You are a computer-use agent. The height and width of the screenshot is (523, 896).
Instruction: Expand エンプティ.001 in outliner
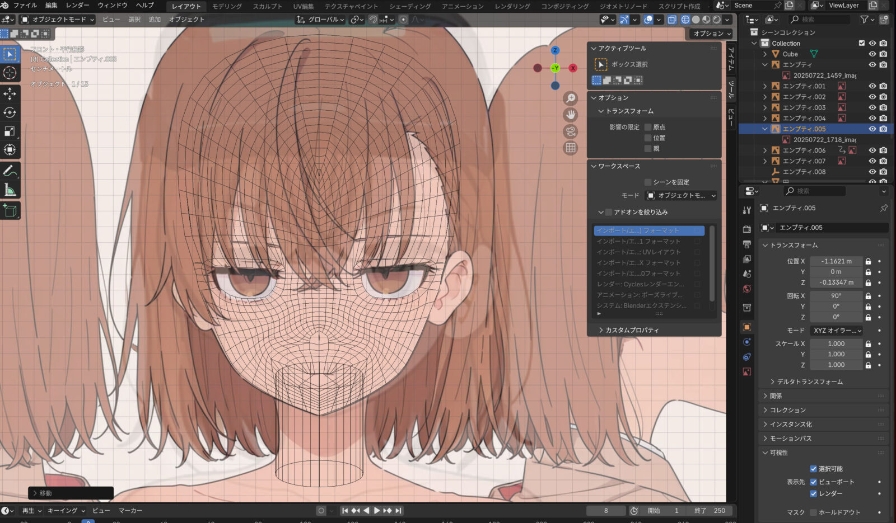(x=765, y=86)
